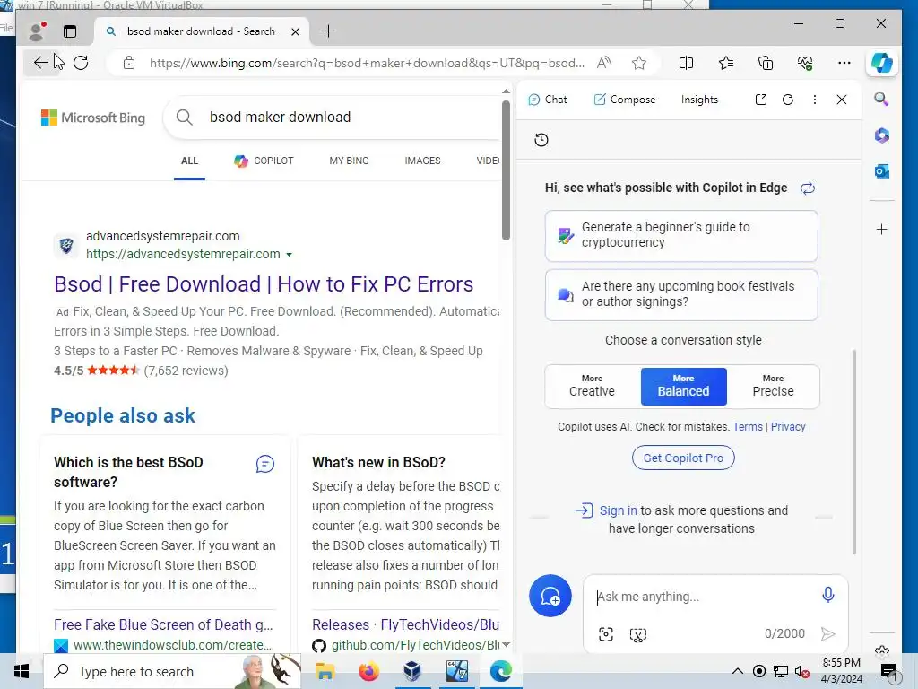Use microphone for Copilot voice input
The width and height of the screenshot is (918, 689).
point(827,596)
